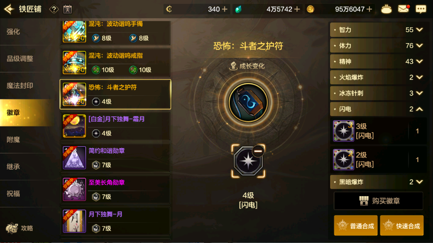Tap the 成长变化 growth icon

click(233, 66)
